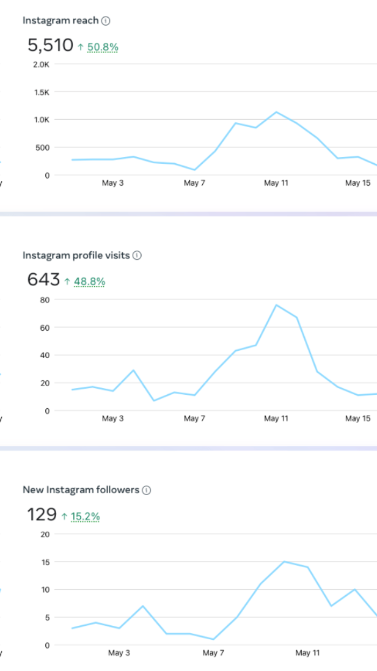Click May 11 label under followers chart

(307, 653)
